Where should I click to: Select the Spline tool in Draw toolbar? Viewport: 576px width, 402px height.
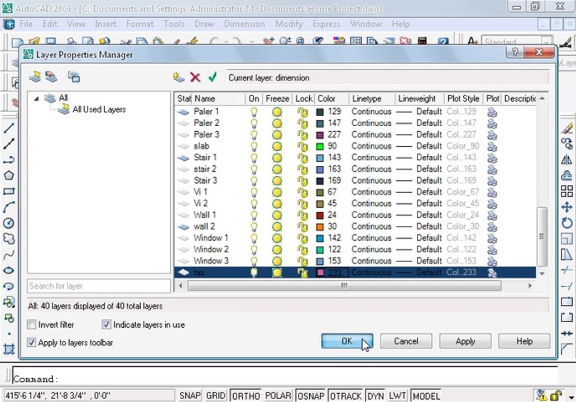click(x=9, y=254)
